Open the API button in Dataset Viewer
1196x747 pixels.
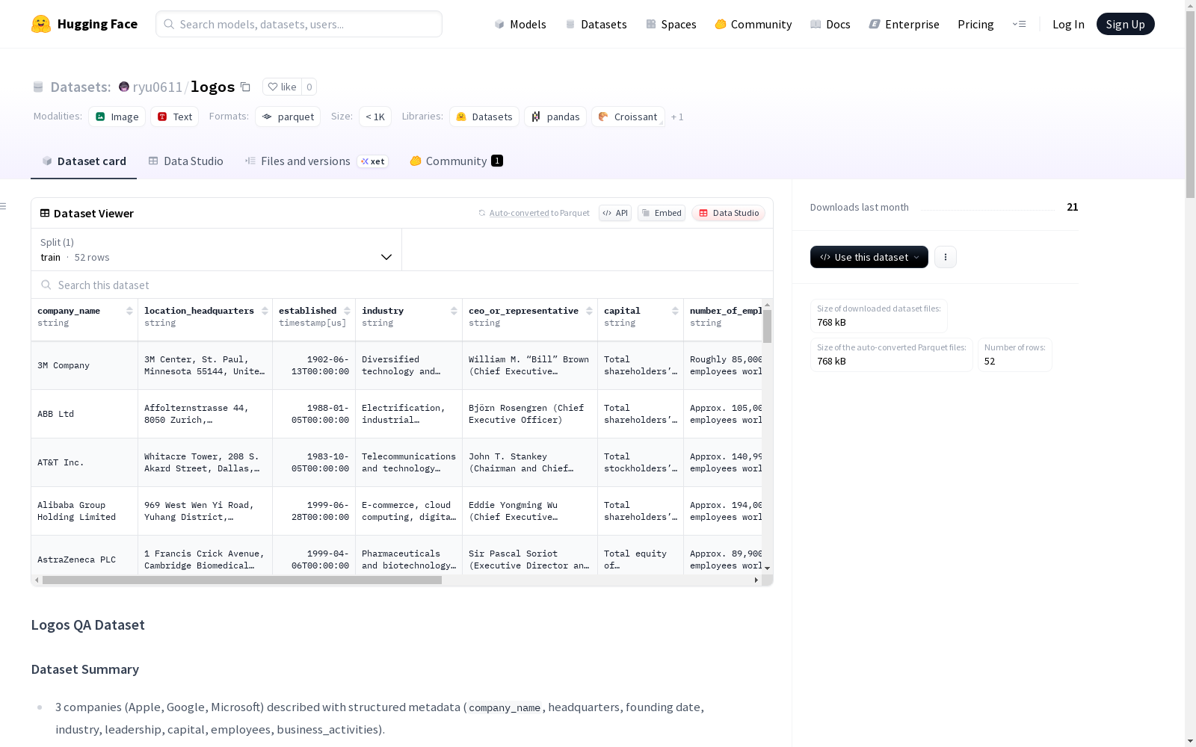tap(615, 213)
